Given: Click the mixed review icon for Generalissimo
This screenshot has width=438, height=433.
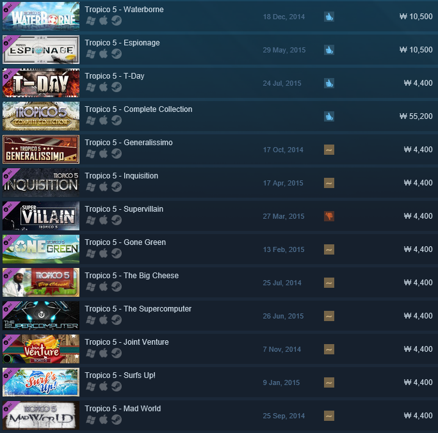Looking at the screenshot, I should coord(329,150).
